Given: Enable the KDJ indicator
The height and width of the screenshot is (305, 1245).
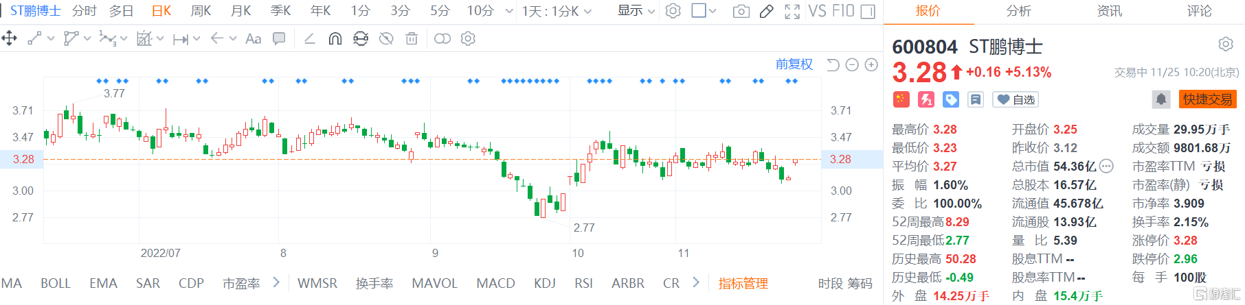Looking at the screenshot, I should (x=545, y=283).
